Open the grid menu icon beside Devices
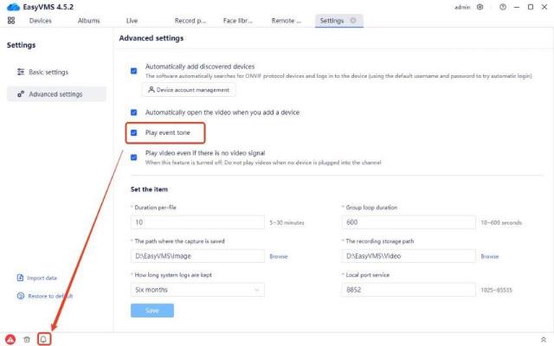 click(x=11, y=20)
